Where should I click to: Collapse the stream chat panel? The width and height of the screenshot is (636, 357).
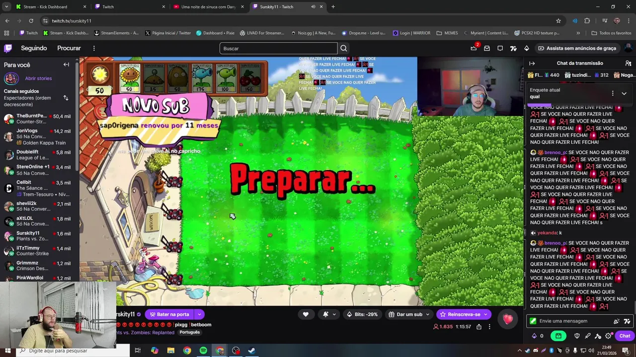(532, 63)
